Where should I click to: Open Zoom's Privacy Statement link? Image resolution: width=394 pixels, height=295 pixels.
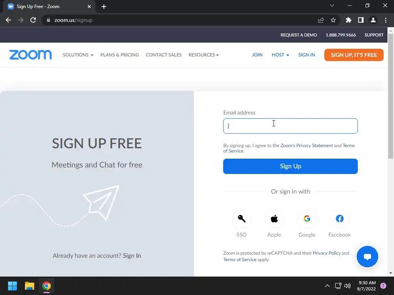pos(307,146)
